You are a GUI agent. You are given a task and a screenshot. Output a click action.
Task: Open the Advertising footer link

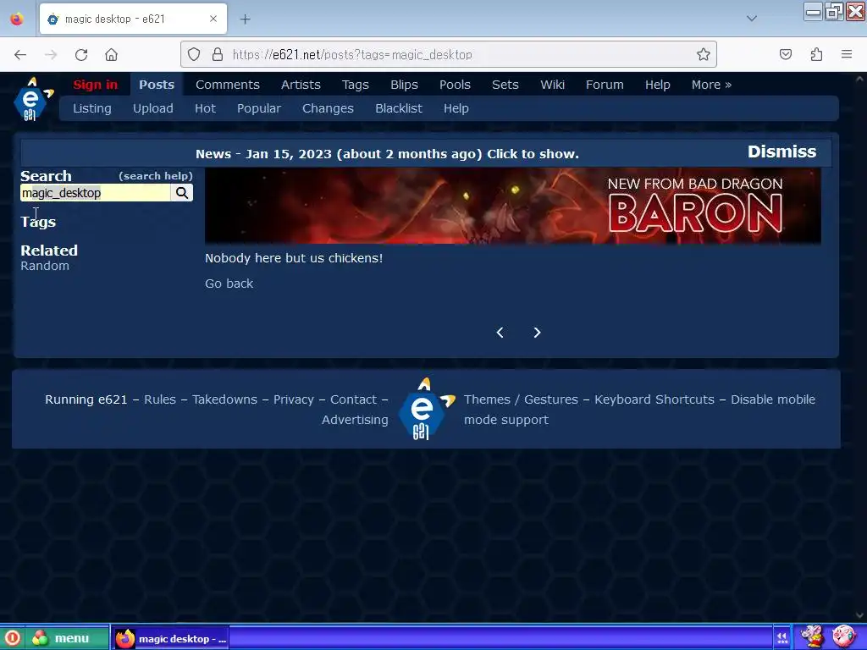(x=355, y=420)
